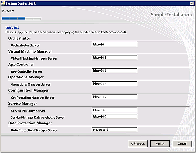Click the 'Virtual Machine Manager Server' label
This screenshot has width=196, height=153.
(x=34, y=58)
